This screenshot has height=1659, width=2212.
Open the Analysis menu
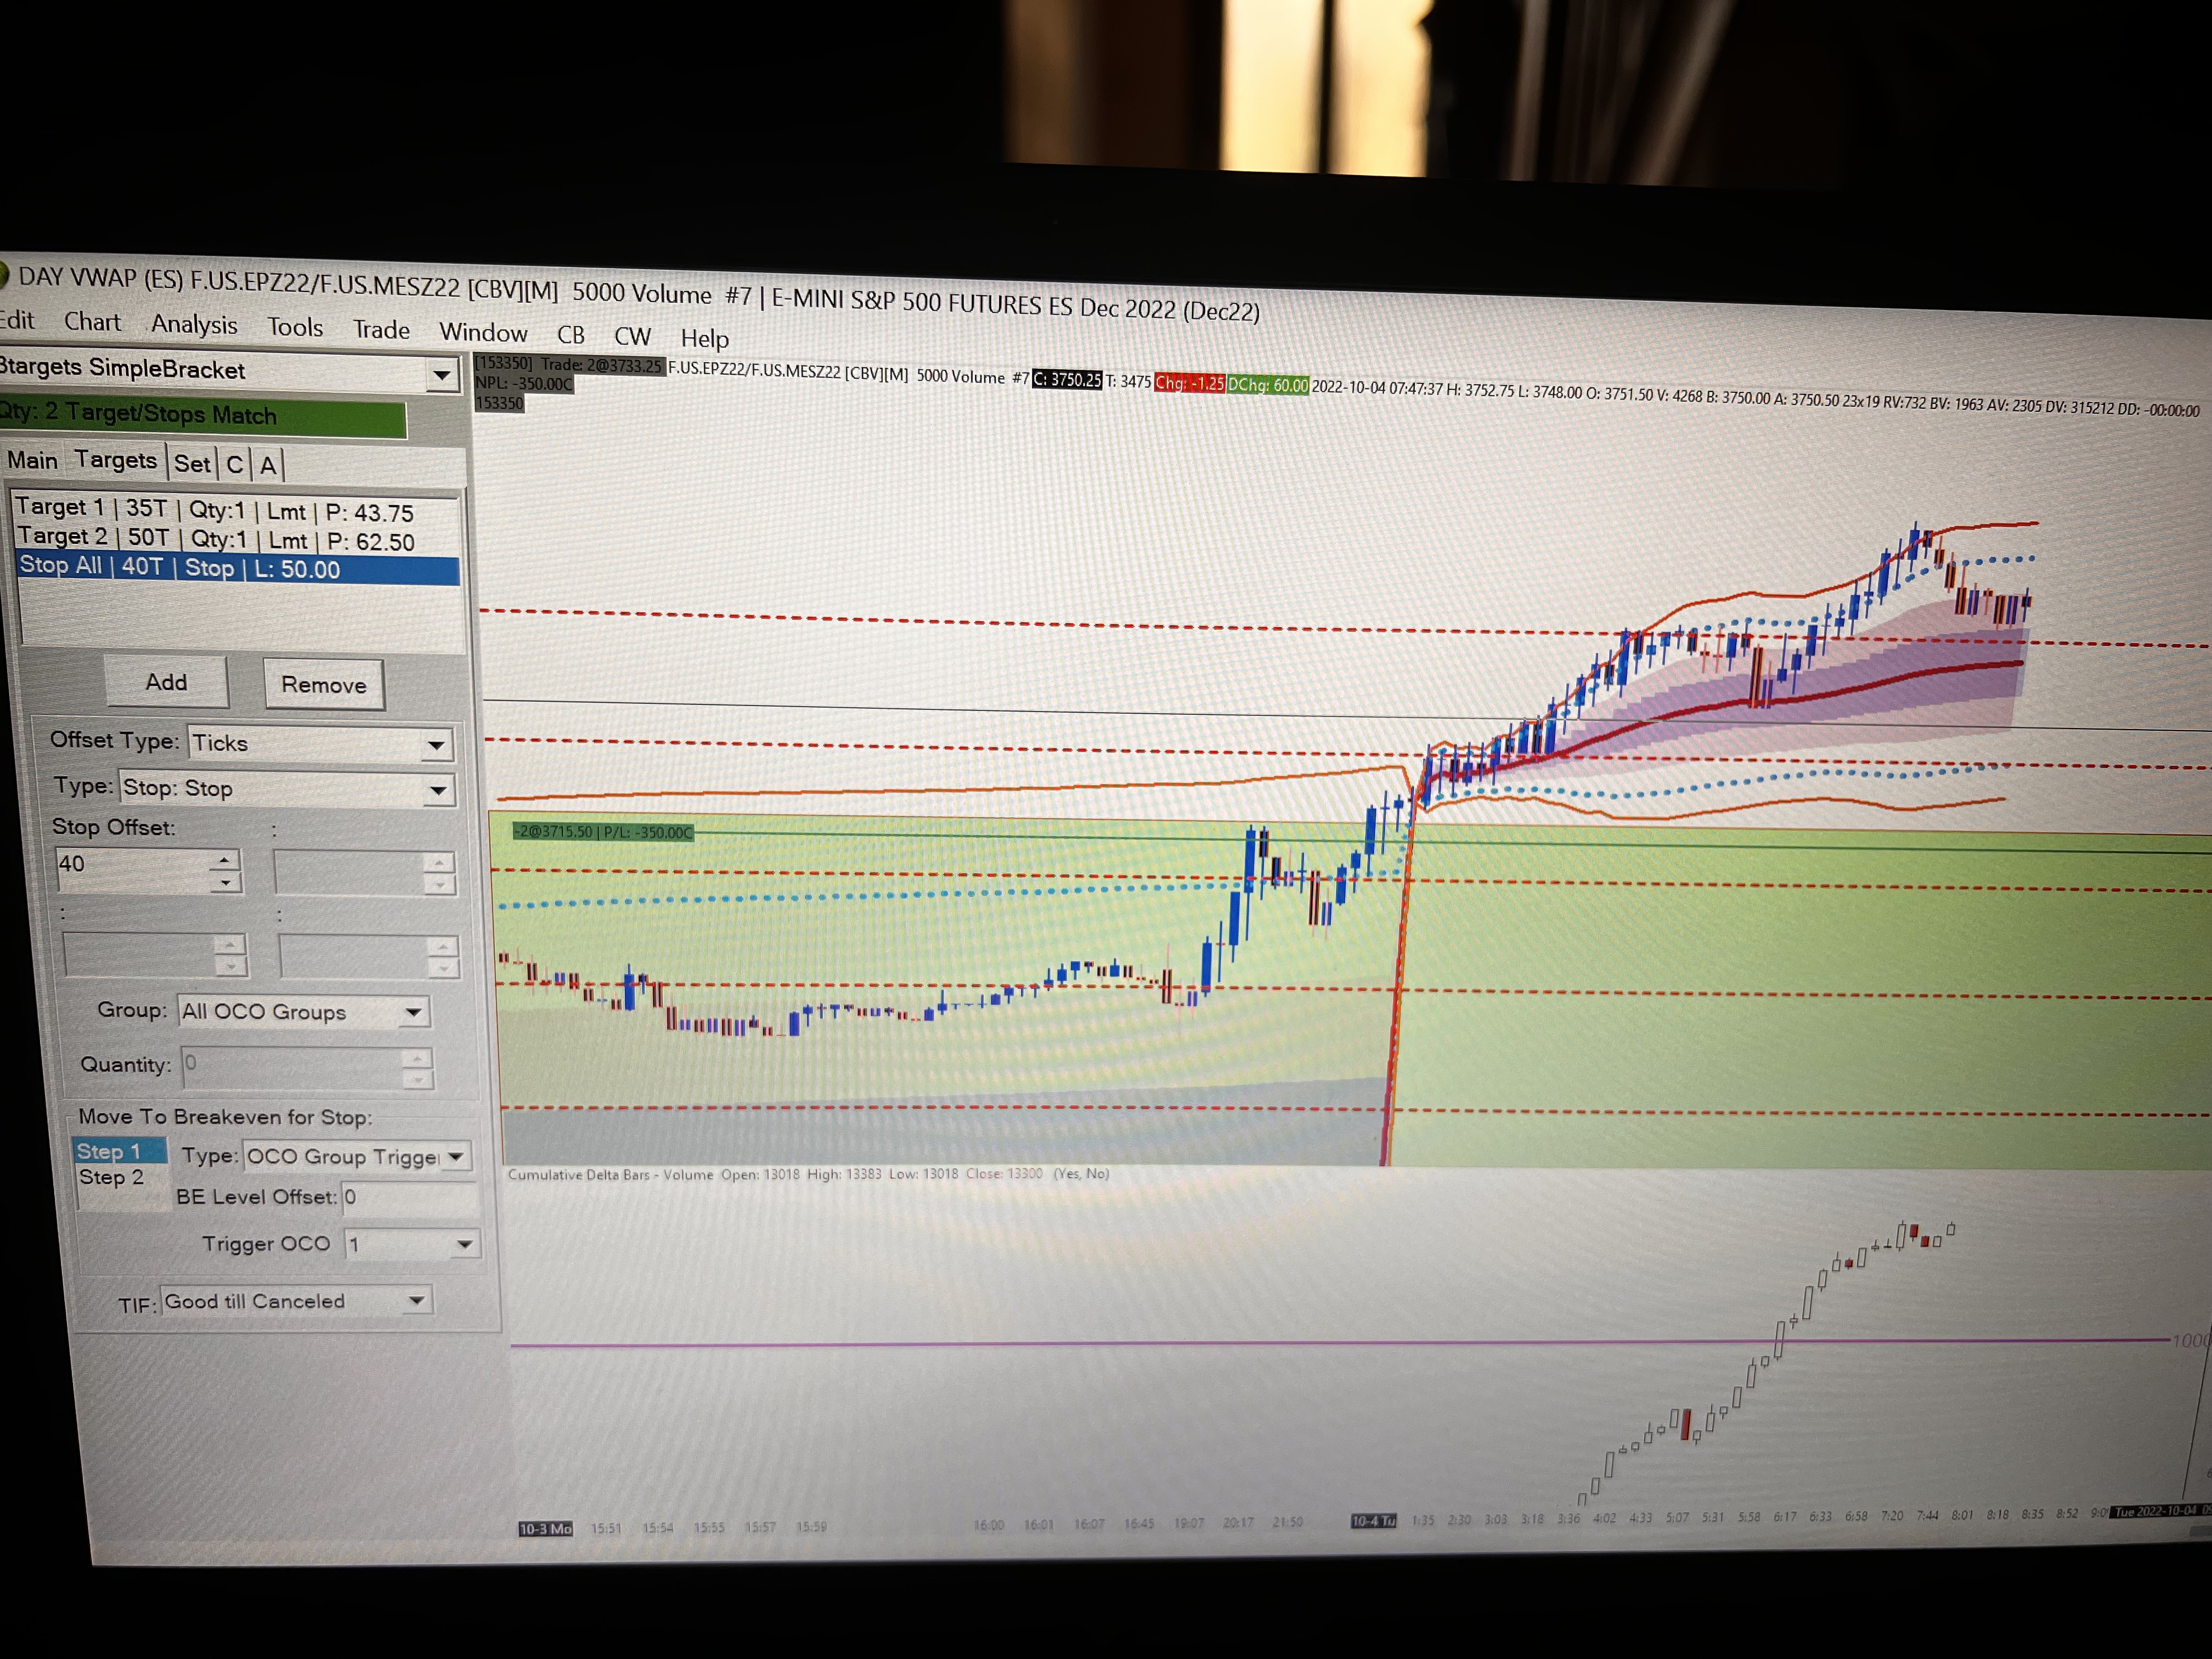coord(194,325)
